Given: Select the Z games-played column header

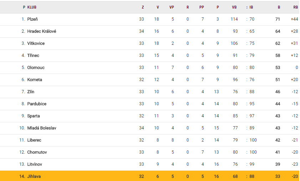Looking at the screenshot, I should coord(143,7).
